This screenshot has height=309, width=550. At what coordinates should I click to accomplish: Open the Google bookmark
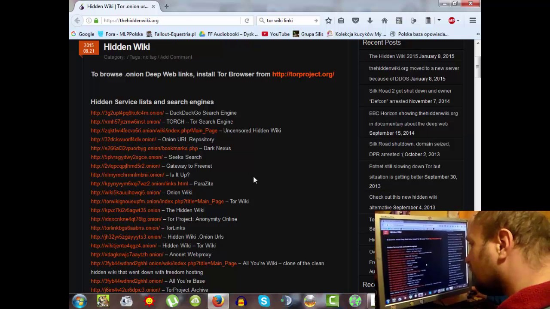[x=82, y=34]
